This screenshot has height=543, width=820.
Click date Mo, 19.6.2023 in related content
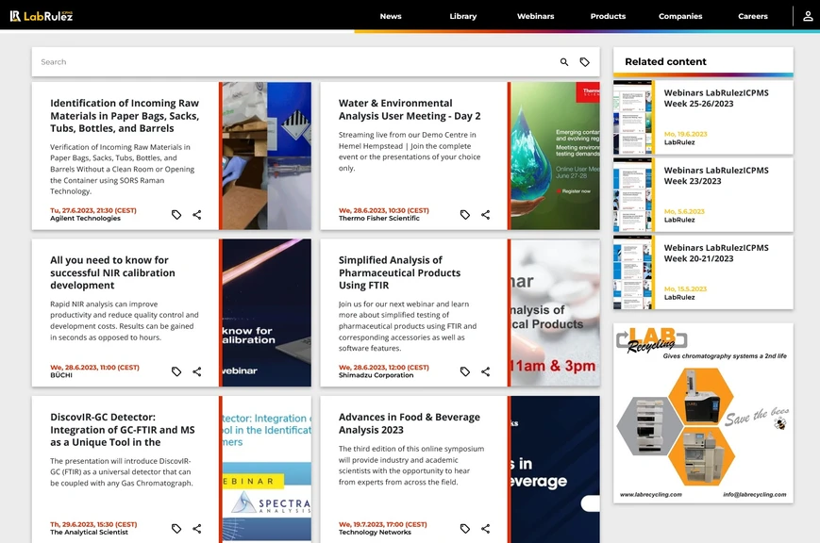pos(685,134)
